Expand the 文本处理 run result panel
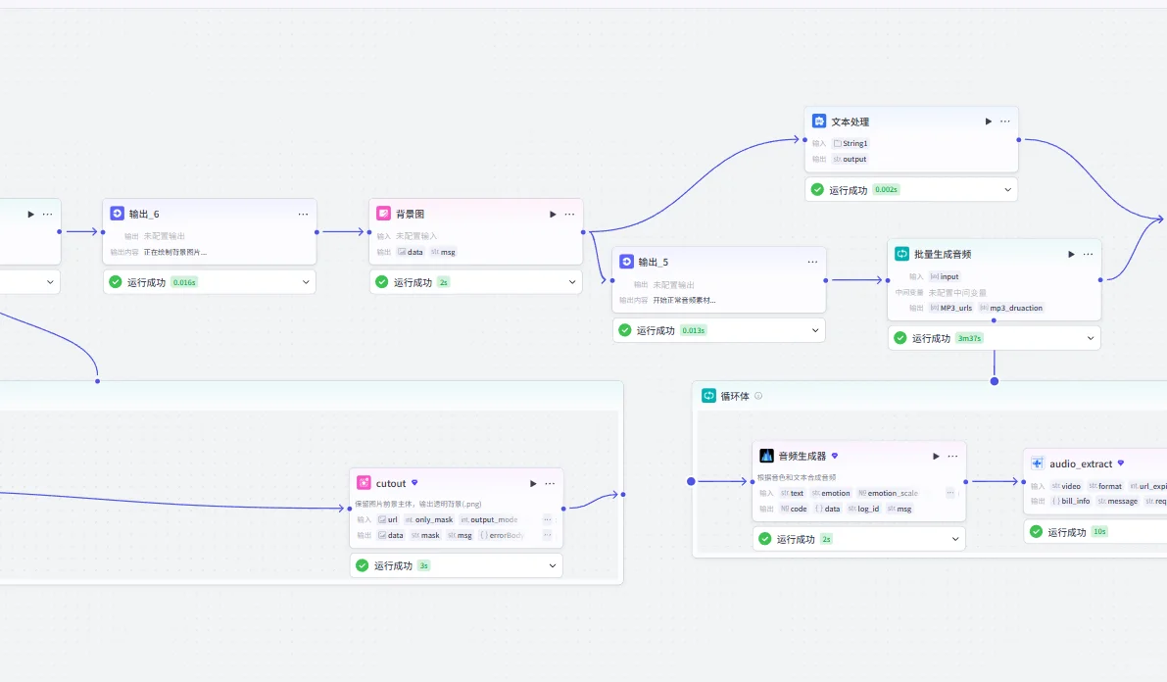Image resolution: width=1167 pixels, height=682 pixels. click(x=1007, y=190)
